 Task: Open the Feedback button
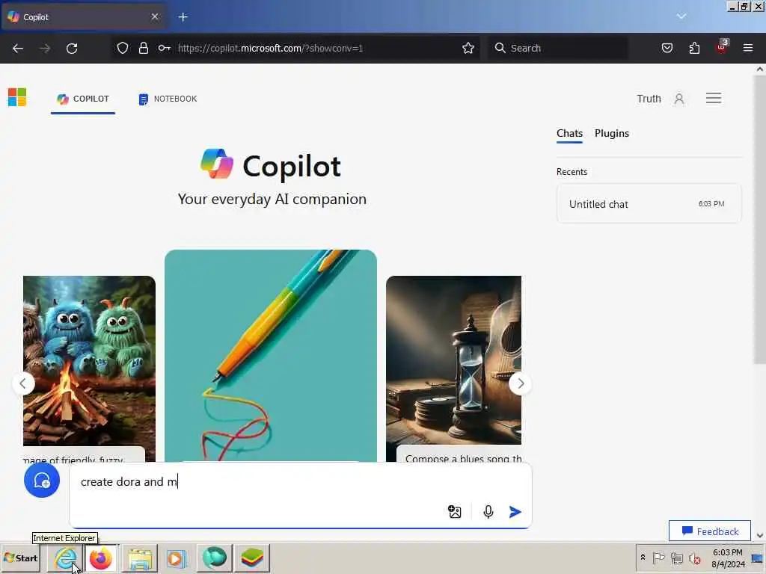(709, 531)
